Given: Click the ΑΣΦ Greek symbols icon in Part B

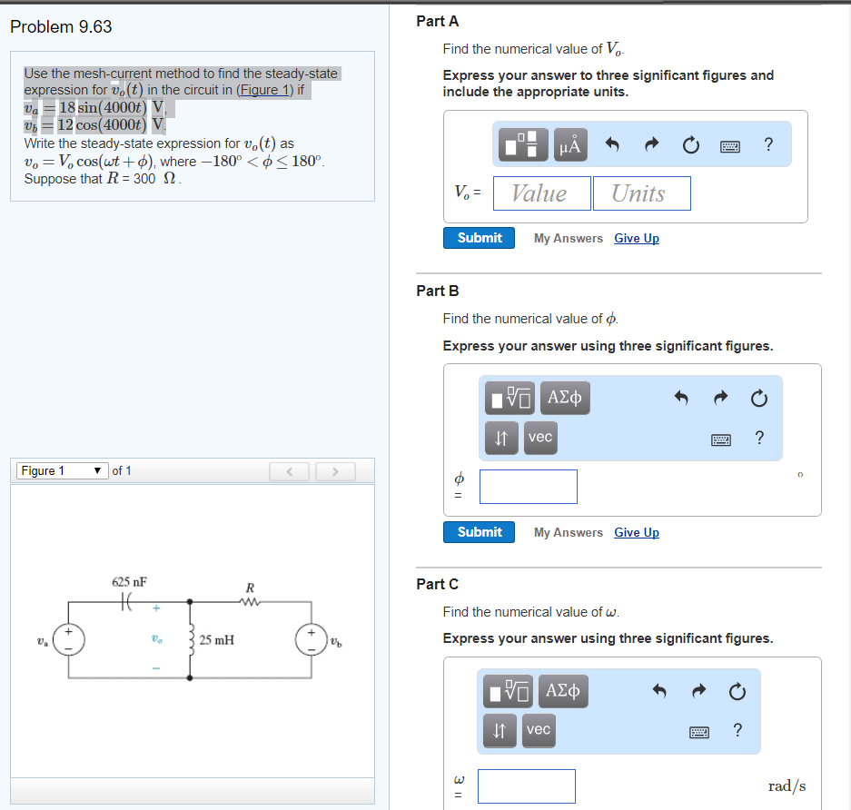Looking at the screenshot, I should tap(564, 397).
